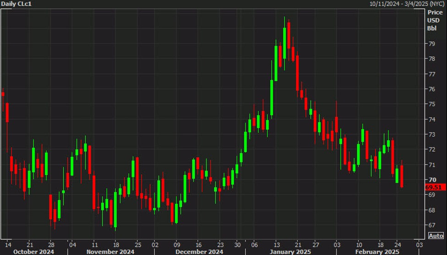This screenshot has width=447, height=255.
Task: Click the 79 price axis label
Action: tap(431, 44)
